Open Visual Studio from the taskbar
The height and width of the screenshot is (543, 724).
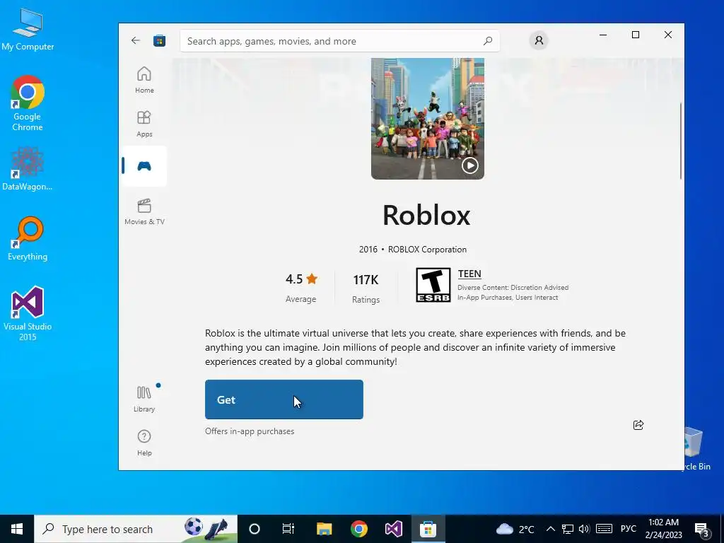(x=393, y=529)
